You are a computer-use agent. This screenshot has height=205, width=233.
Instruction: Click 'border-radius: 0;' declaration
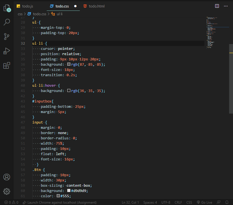(x=59, y=138)
